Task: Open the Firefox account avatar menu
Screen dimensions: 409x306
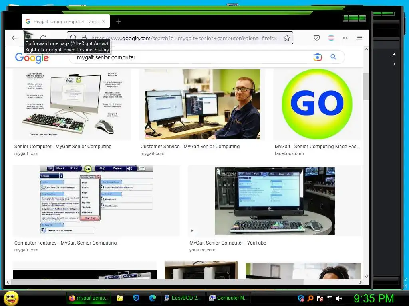Action: coord(331,38)
